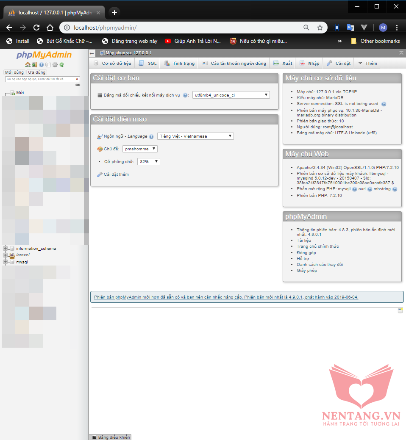
Task: Click inside the database filter text box
Action: pos(38,79)
